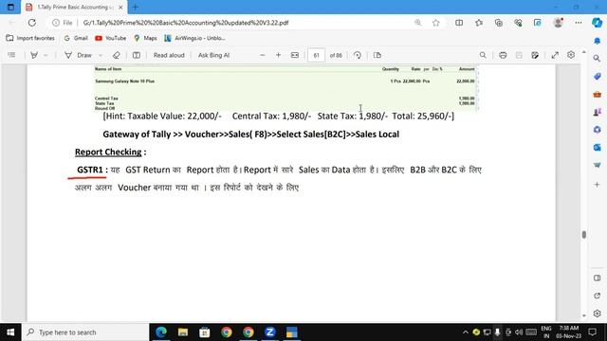The height and width of the screenshot is (341, 607).
Task: Open Ask Bing AI
Action: [213, 55]
